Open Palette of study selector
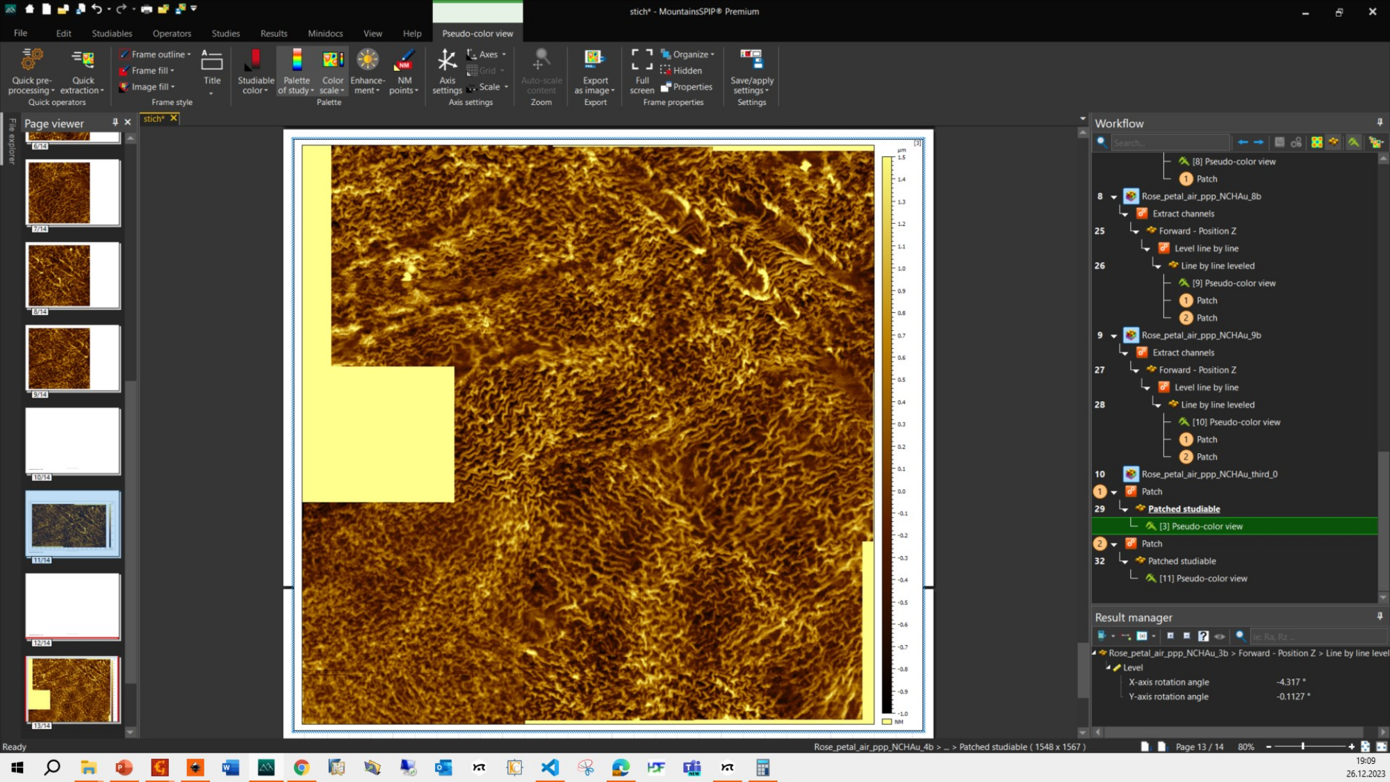The image size is (1390, 782). coord(297,71)
